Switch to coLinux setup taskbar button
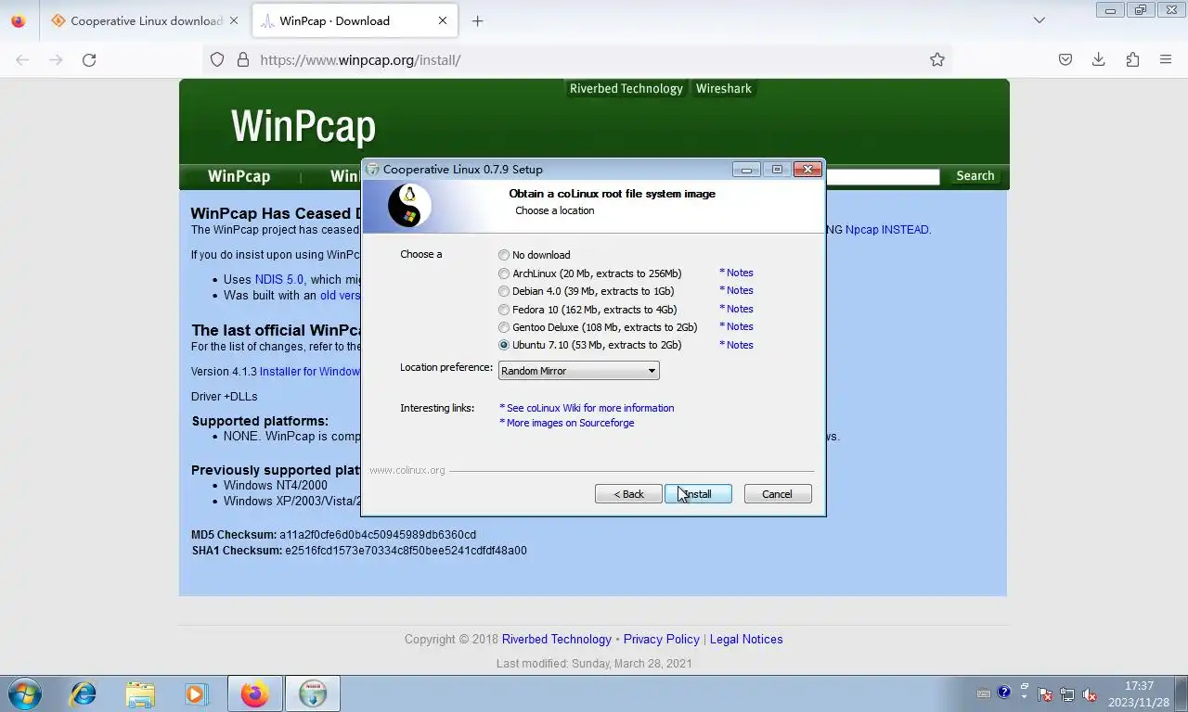This screenshot has width=1188, height=712. pos(313,693)
